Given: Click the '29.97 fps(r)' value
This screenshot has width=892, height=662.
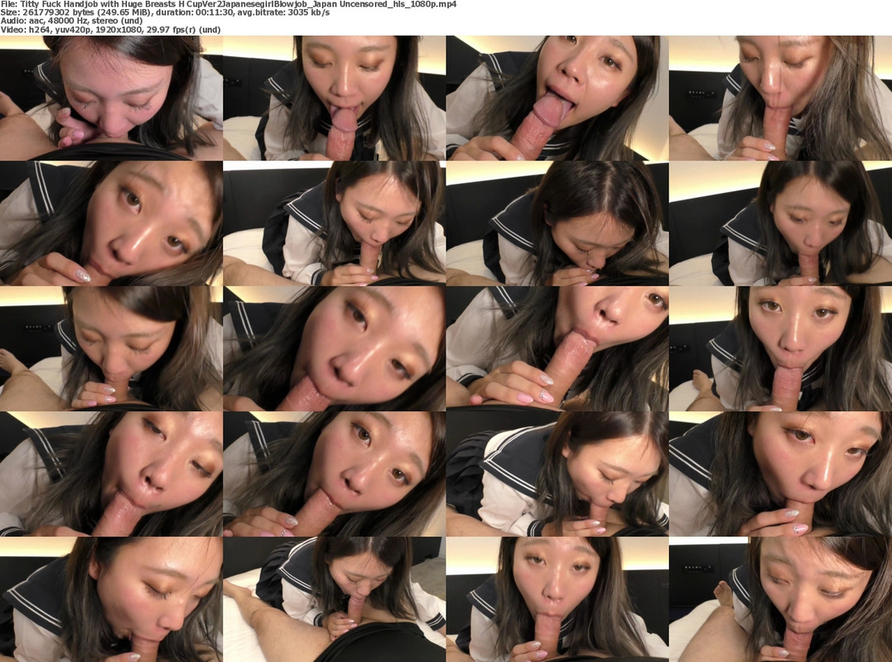Looking at the screenshot, I should coord(172,30).
